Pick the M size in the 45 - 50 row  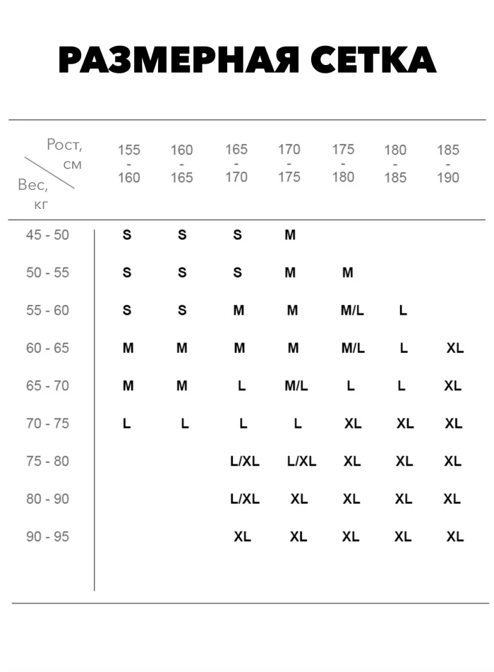coord(290,235)
